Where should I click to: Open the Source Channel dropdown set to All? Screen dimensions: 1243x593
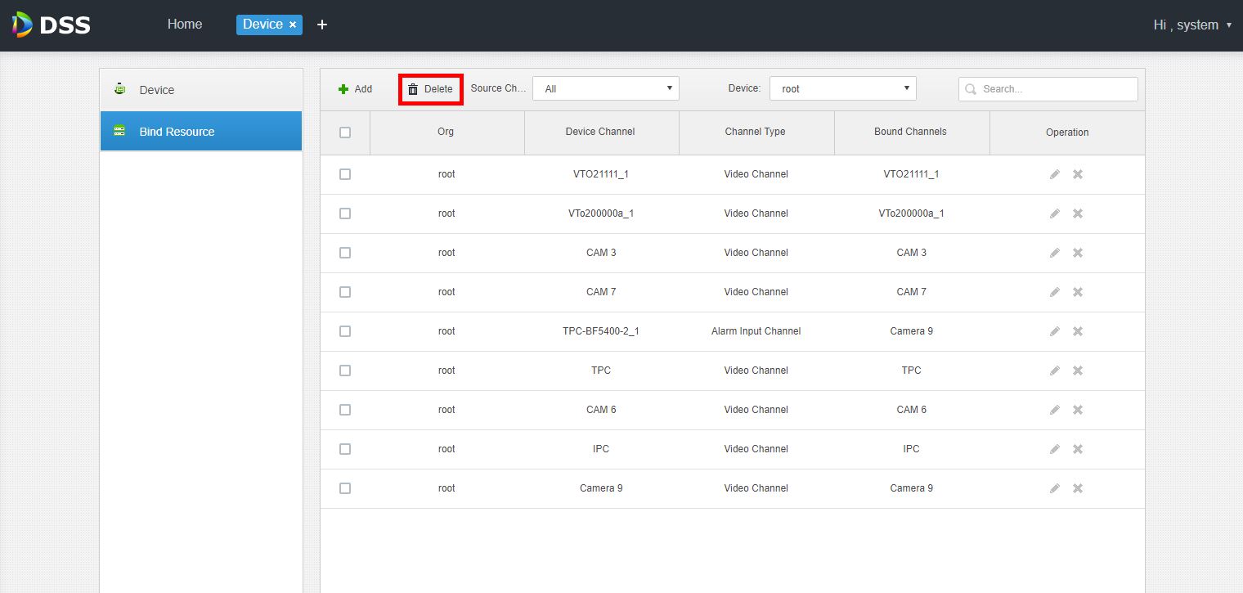click(606, 88)
